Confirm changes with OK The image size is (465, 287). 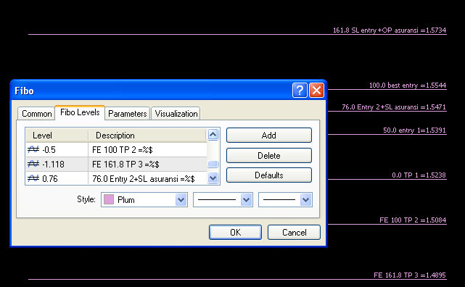(x=236, y=232)
